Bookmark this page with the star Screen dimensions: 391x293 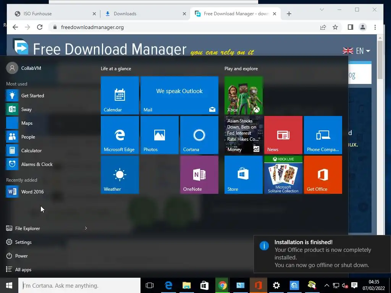click(335, 27)
